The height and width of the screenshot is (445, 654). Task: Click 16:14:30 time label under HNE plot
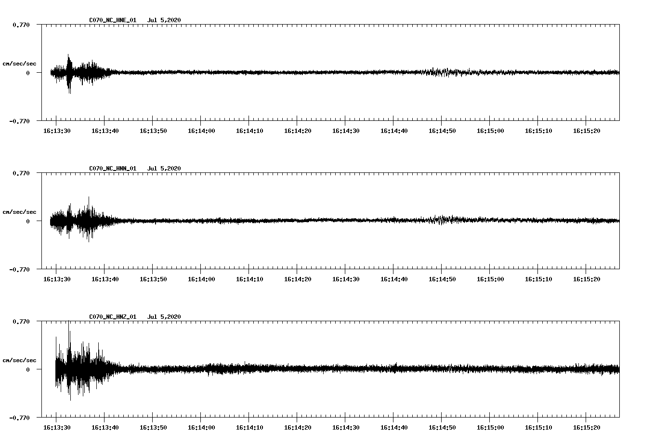tap(346, 131)
